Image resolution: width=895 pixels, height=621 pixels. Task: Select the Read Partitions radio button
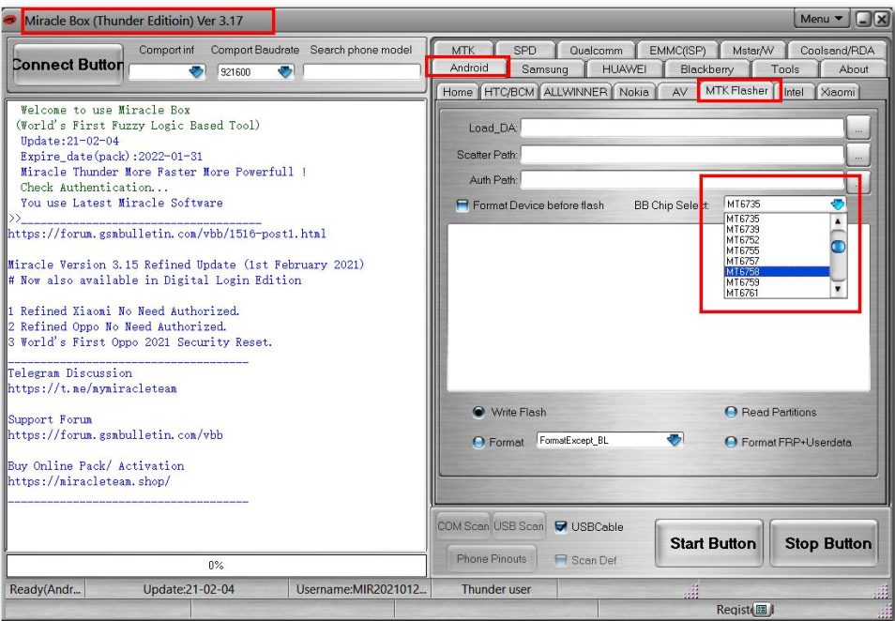pyautogui.click(x=731, y=412)
